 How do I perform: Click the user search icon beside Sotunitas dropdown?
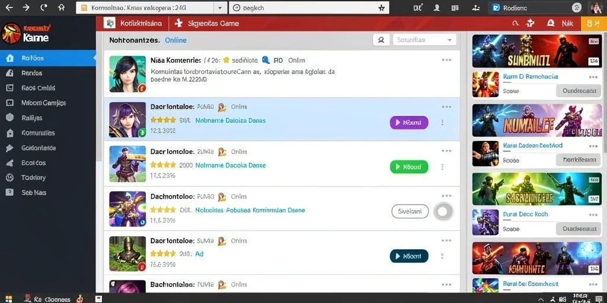coord(381,40)
